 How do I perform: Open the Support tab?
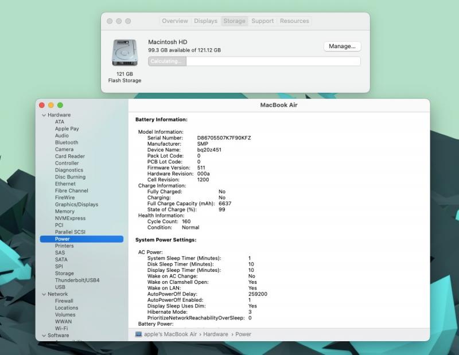click(x=262, y=21)
